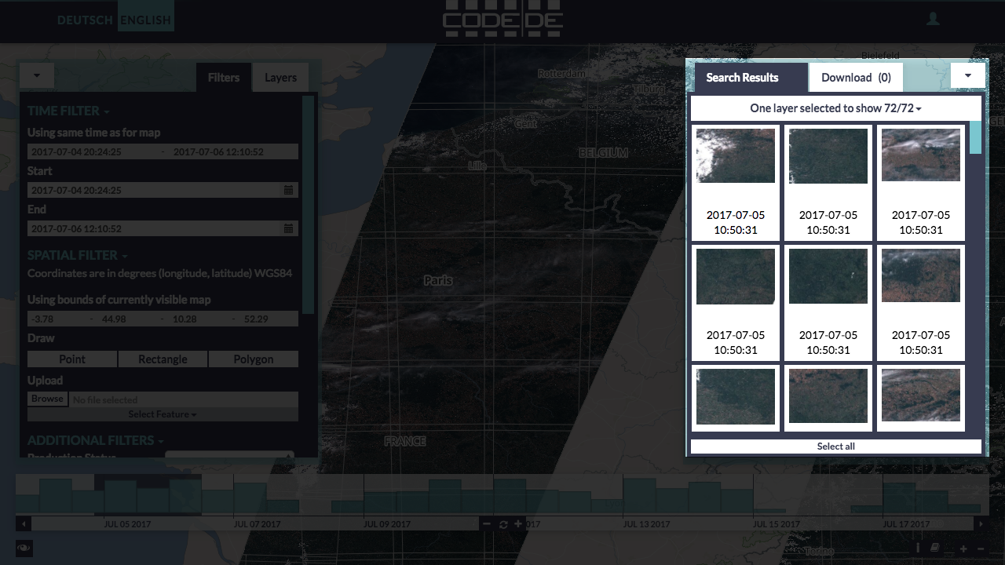Select the first search result thumbnail
Screen dimensions: 1005x565
coord(735,156)
